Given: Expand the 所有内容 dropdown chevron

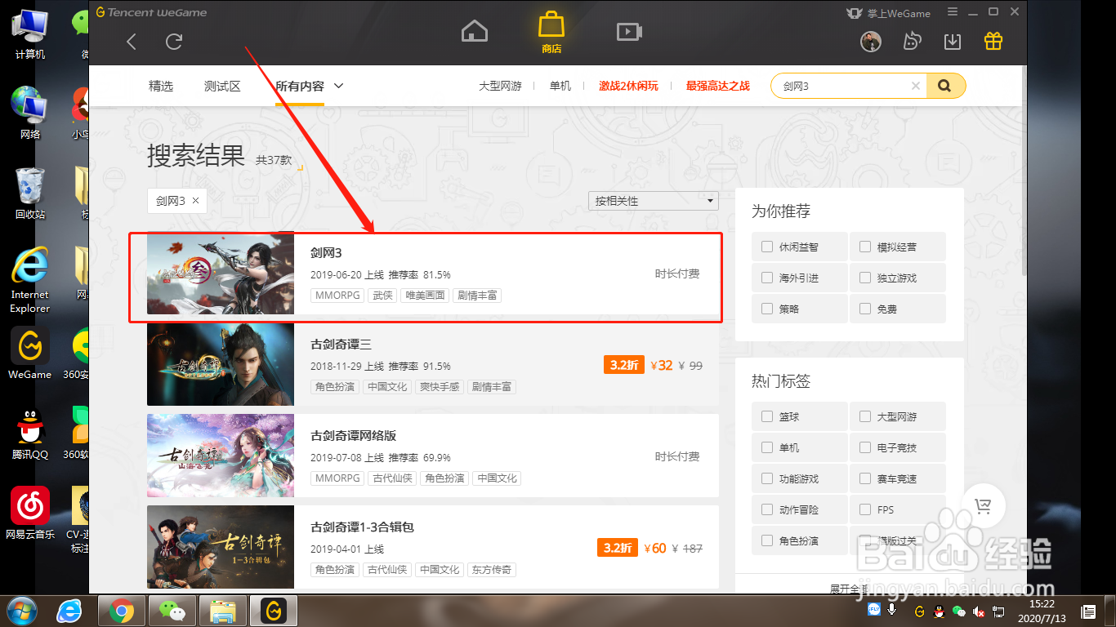Looking at the screenshot, I should [x=339, y=86].
